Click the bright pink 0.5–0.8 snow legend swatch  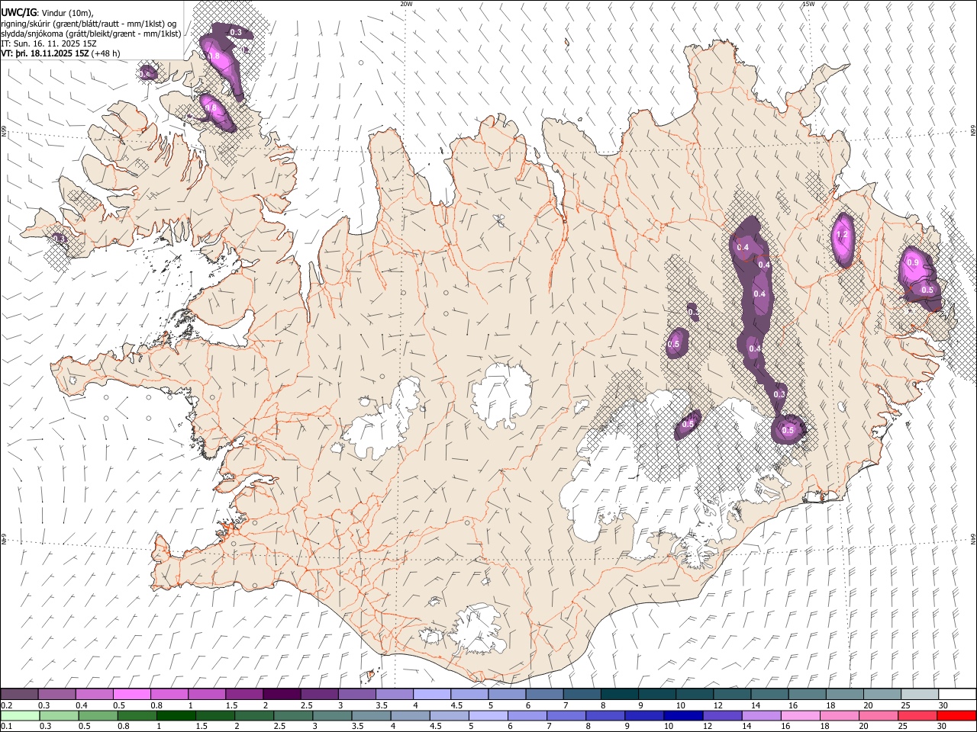pos(132,694)
